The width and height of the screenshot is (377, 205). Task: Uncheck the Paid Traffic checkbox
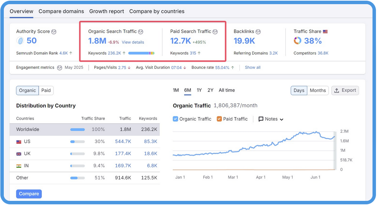[x=219, y=119]
